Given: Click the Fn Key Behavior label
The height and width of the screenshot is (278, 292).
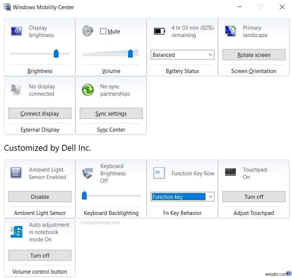Looking at the screenshot, I should 182,213.
